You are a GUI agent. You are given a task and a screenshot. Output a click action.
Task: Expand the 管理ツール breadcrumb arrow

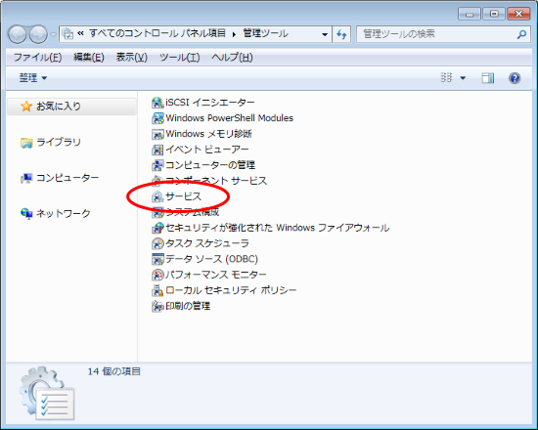click(234, 34)
